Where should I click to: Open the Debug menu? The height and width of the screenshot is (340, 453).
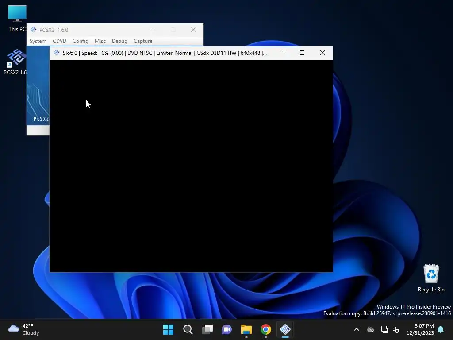pyautogui.click(x=119, y=41)
